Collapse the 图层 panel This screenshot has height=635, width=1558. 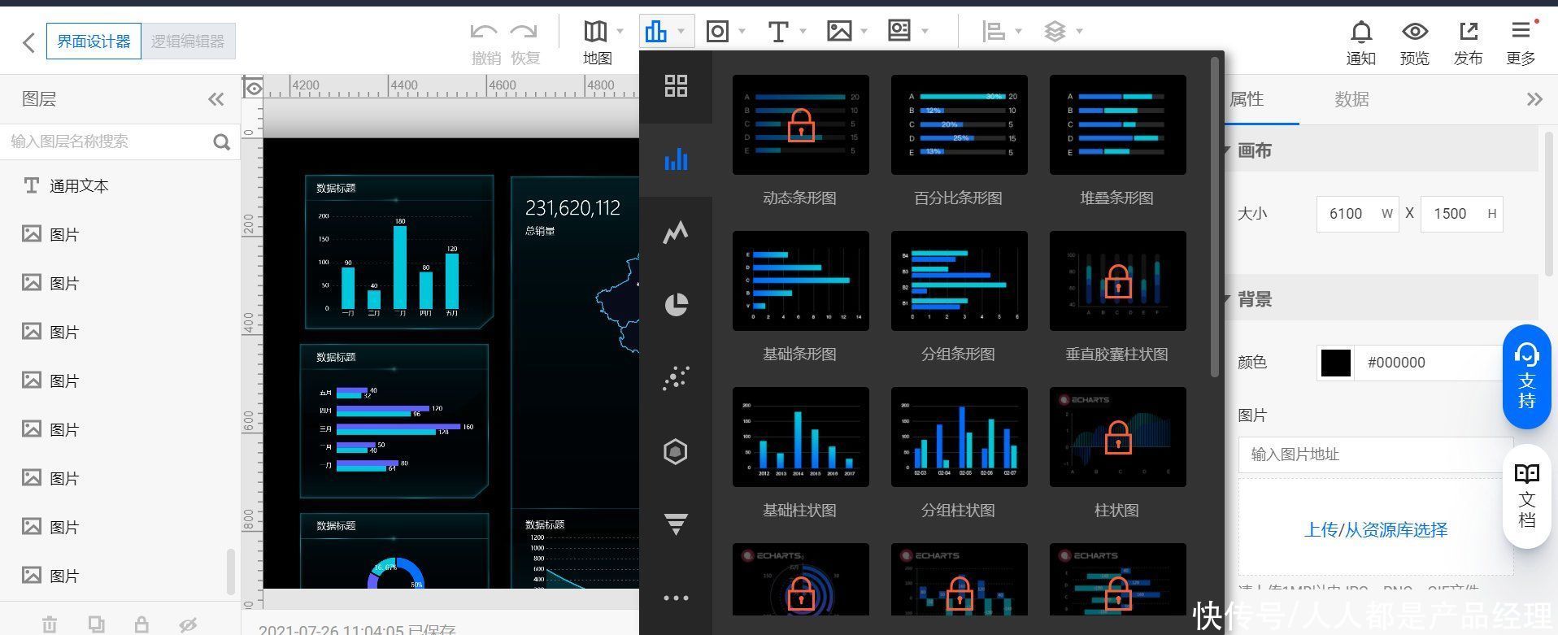pos(215,99)
